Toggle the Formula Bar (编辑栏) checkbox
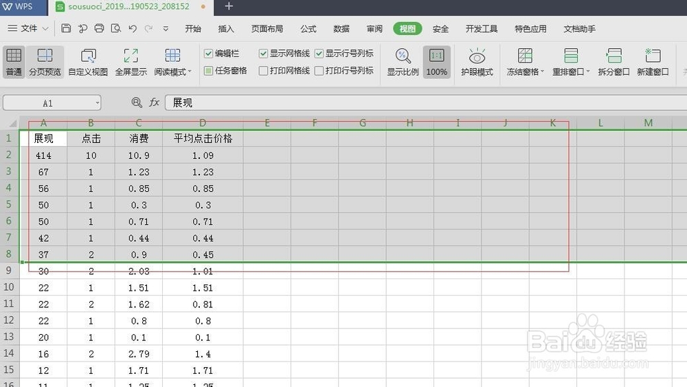 [209, 54]
